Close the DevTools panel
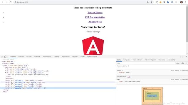Image resolution: width=188 pixels, height=105 pixels. [x=186, y=57]
